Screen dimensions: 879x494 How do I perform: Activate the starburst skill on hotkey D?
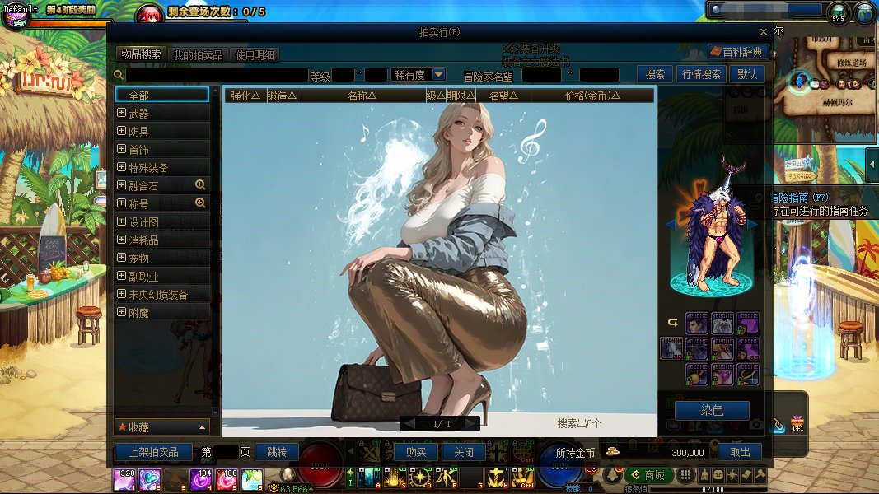click(x=420, y=478)
